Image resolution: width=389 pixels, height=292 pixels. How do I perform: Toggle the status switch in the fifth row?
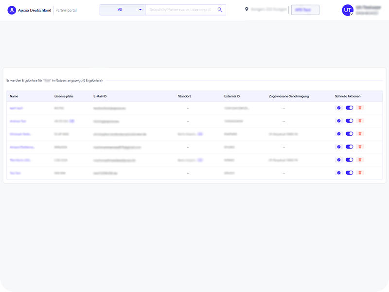tap(349, 160)
